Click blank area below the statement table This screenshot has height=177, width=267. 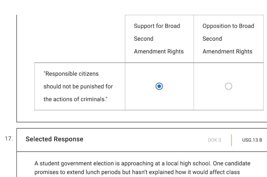[x=142, y=116]
